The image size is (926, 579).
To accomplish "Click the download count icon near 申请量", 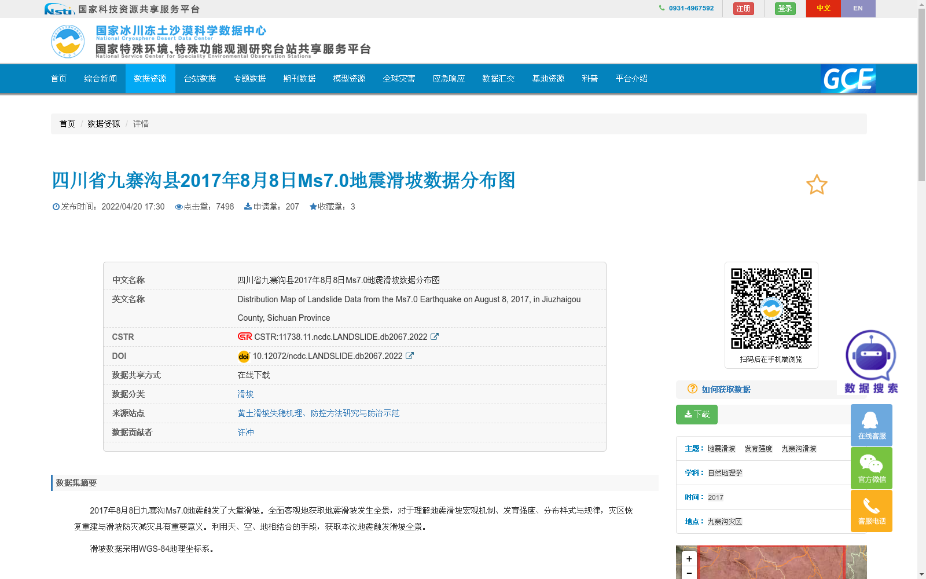I will (248, 207).
